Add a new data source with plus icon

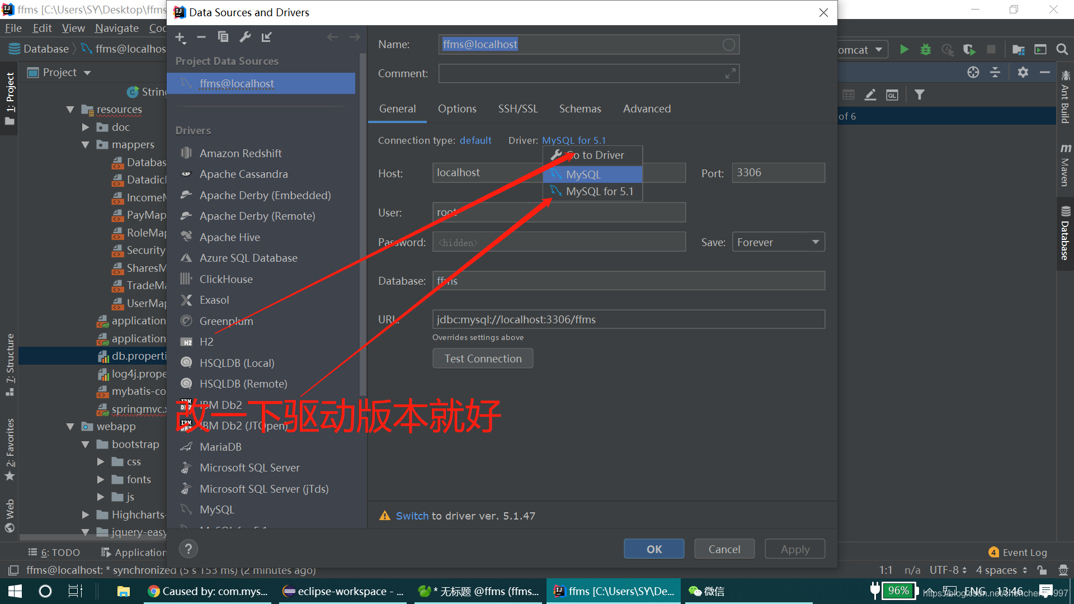click(x=180, y=37)
